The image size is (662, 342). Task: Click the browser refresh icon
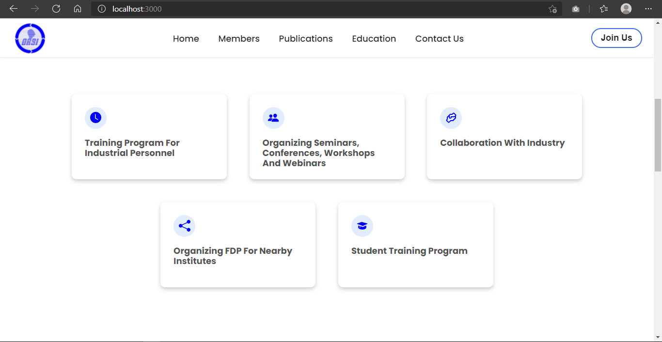click(x=56, y=9)
